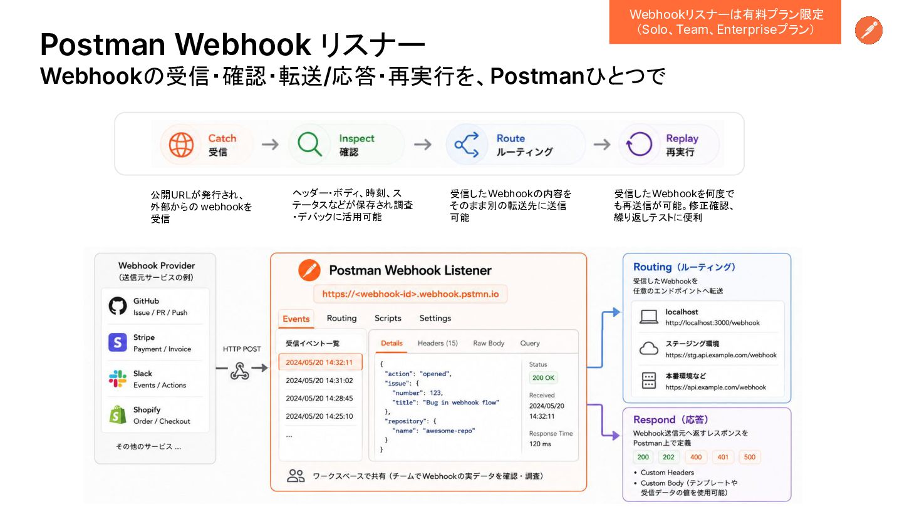This screenshot has height=507, width=902.
Task: Choose the 401 response code chip
Action: tap(723, 457)
